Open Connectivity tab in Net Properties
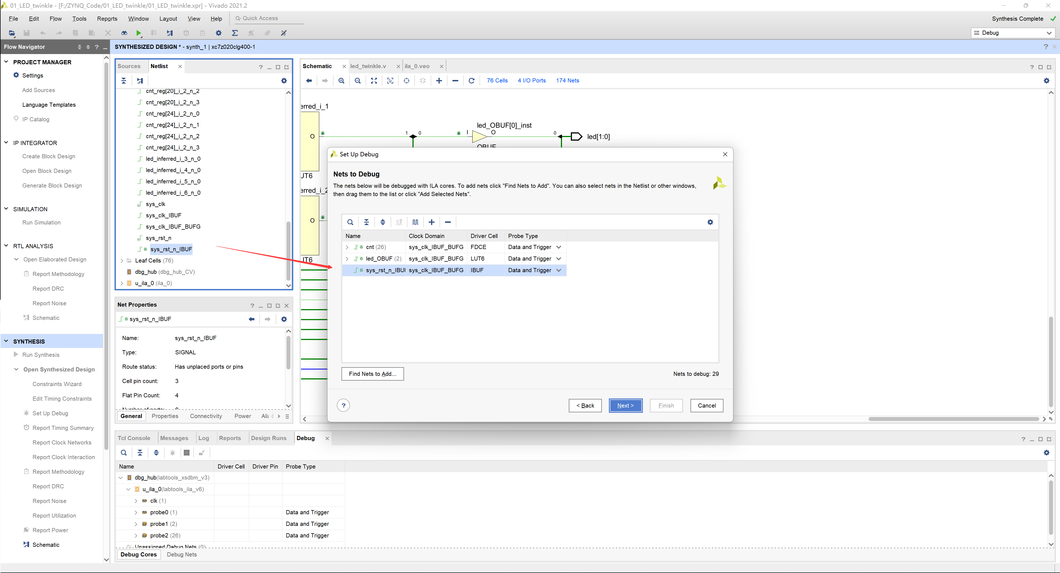The width and height of the screenshot is (1060, 573). click(206, 416)
